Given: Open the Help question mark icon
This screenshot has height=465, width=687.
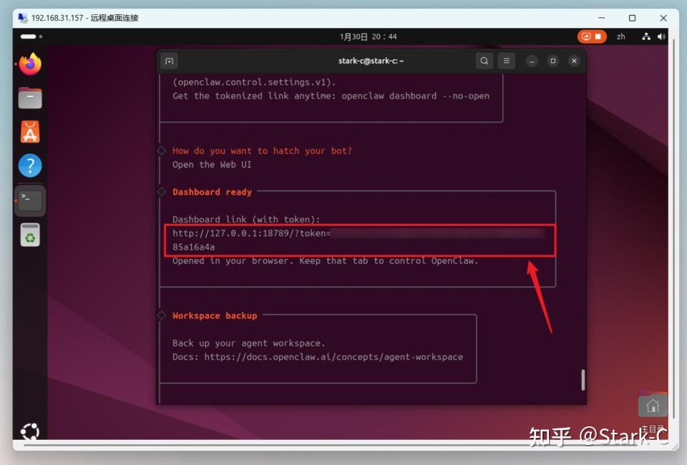Looking at the screenshot, I should pos(30,165).
